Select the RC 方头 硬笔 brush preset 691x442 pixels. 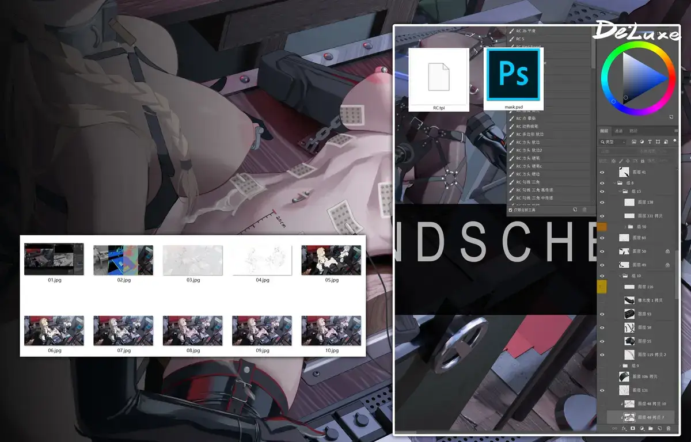[531, 158]
